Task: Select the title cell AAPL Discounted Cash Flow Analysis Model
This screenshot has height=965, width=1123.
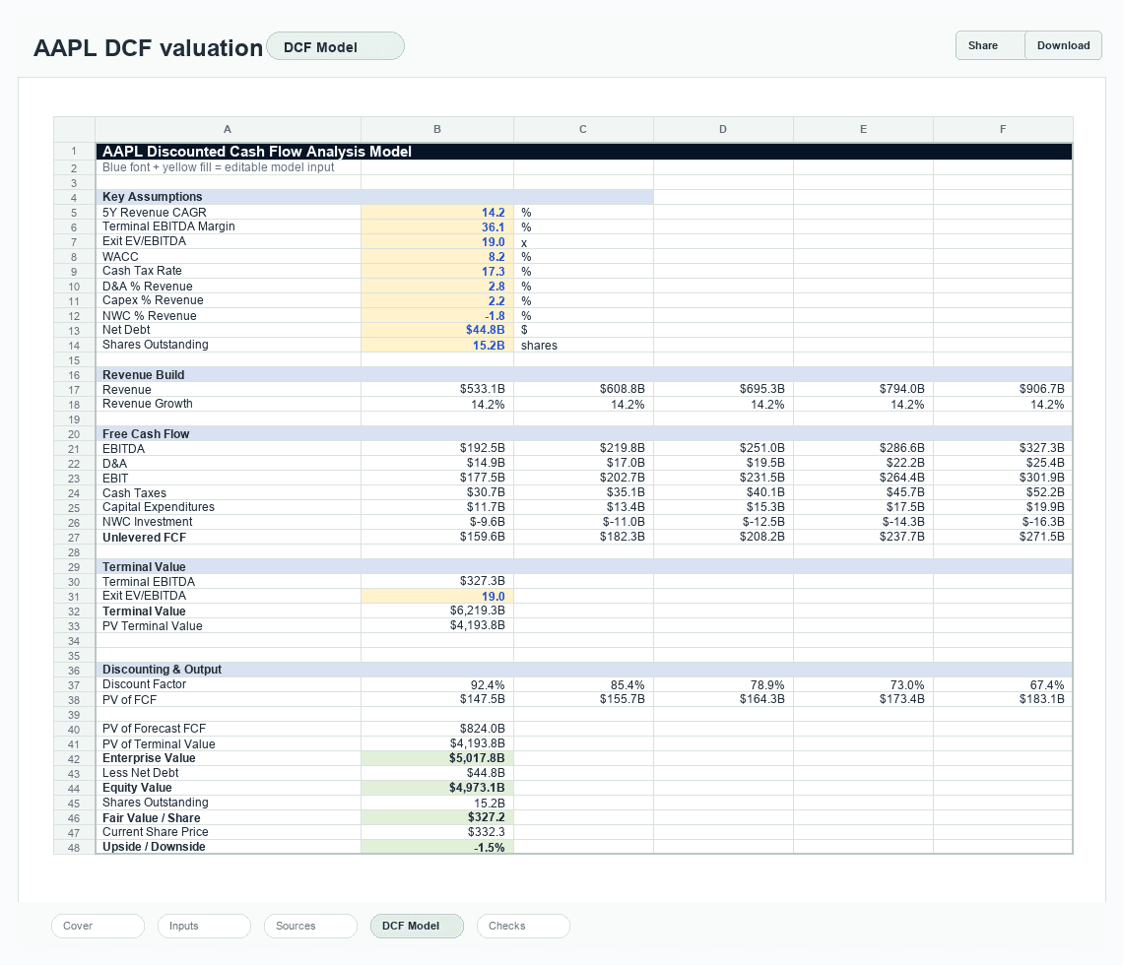Action: [x=584, y=151]
